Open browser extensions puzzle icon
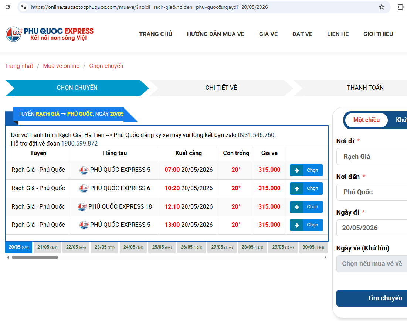The width and height of the screenshot is (407, 321). (400, 7)
